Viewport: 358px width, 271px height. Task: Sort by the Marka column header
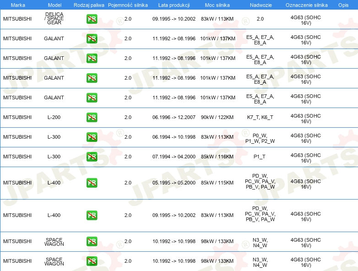tap(18, 5)
